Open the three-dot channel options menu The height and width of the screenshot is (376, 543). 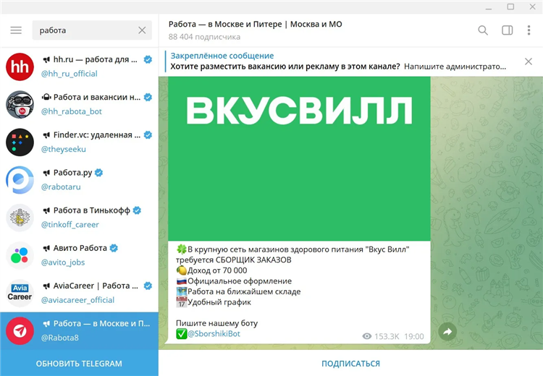(x=529, y=30)
